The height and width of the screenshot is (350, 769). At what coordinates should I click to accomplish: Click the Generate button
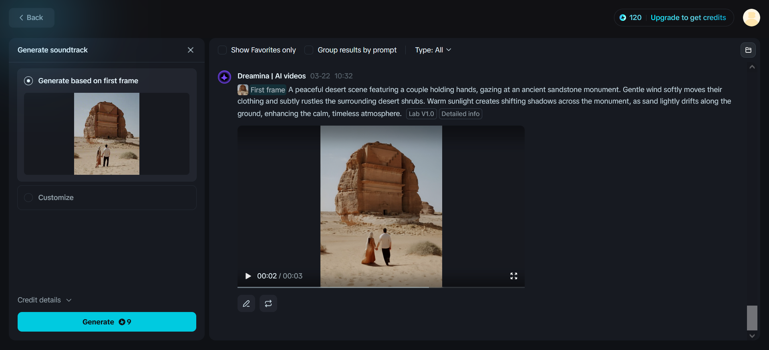[107, 322]
